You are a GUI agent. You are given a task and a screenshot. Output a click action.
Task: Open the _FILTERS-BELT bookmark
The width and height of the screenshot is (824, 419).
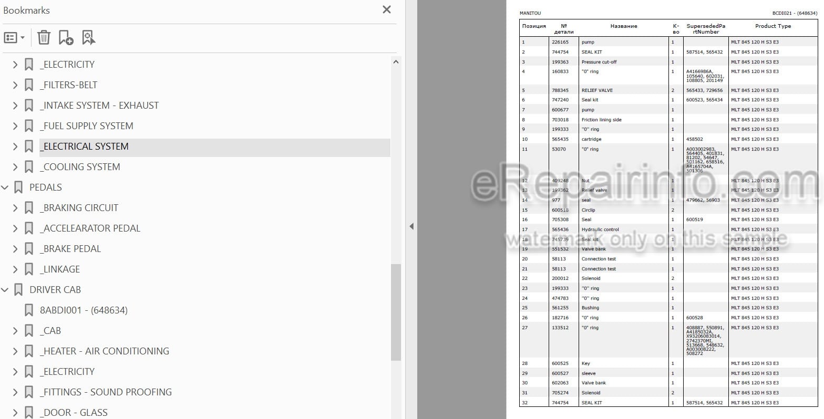click(68, 85)
